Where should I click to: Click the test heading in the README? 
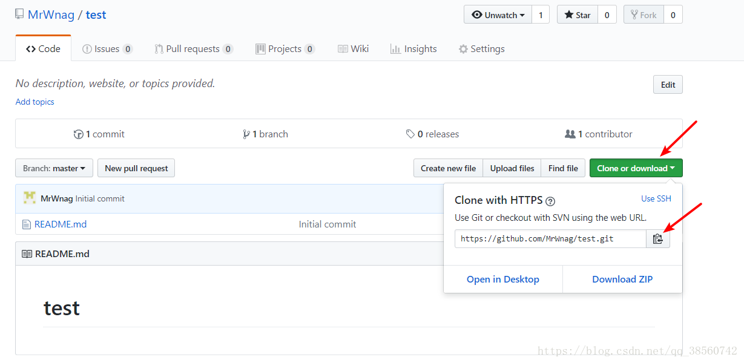click(62, 309)
